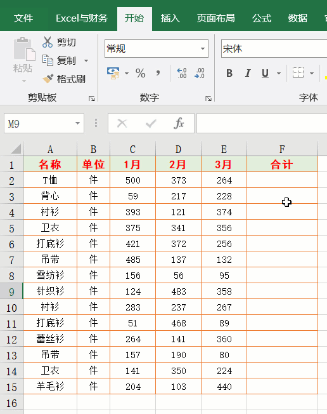Screen dimensions: 327x414
Task: Click the Insert Function fx button
Action: pyautogui.click(x=179, y=123)
